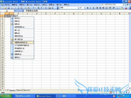Expand the font name 宋体 dropdown
Image resolution: width=131 pixels, height=98 pixels.
point(78,8)
